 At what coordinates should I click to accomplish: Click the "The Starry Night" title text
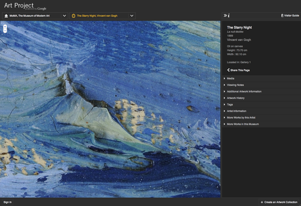coord(239,27)
